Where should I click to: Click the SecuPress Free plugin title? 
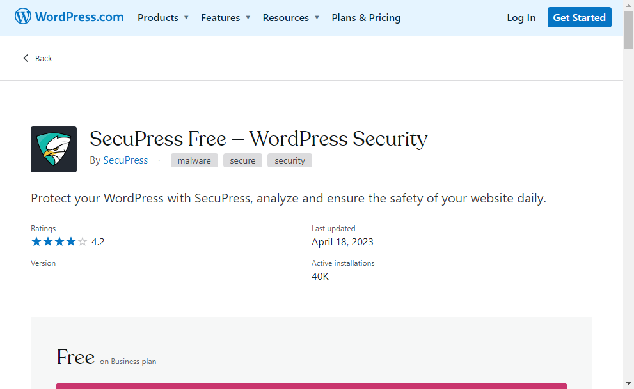click(258, 139)
